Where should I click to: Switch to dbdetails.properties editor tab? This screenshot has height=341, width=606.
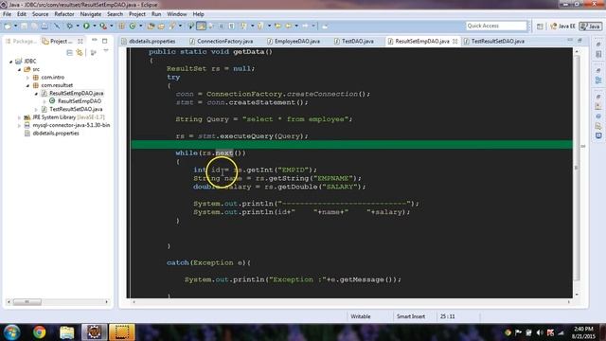[x=149, y=41]
